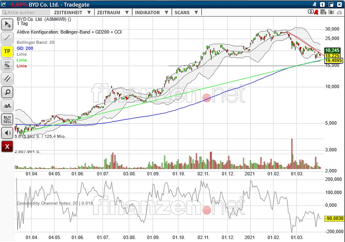345x242 pixels.
Task: Click the red alarm bell icon
Action: (316, 12)
